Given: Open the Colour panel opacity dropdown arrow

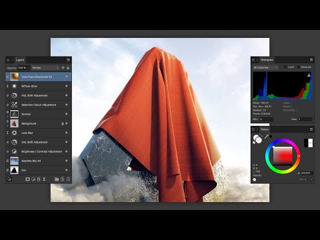Looking at the screenshot, I should [x=311, y=179].
